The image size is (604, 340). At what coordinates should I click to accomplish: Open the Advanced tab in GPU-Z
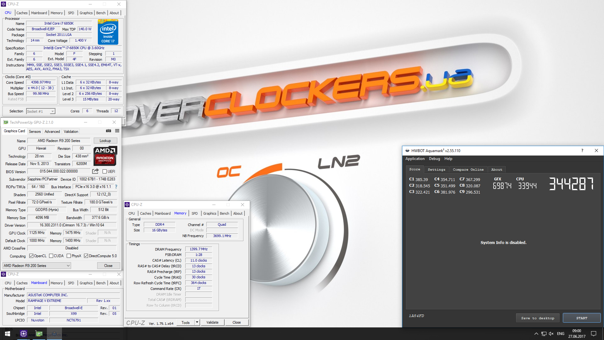[x=52, y=132]
